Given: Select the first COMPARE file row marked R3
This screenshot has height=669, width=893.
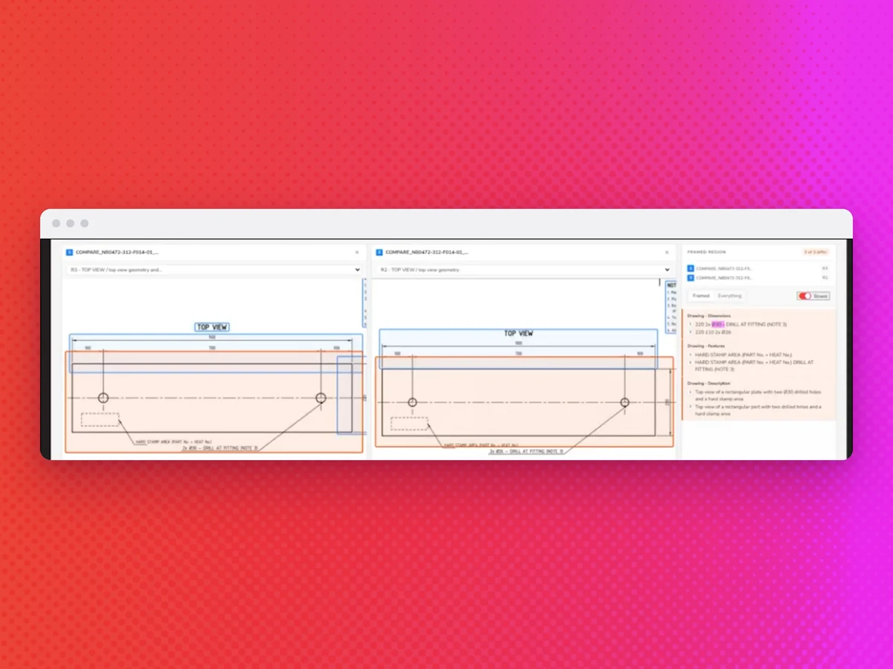Looking at the screenshot, I should tap(758, 268).
